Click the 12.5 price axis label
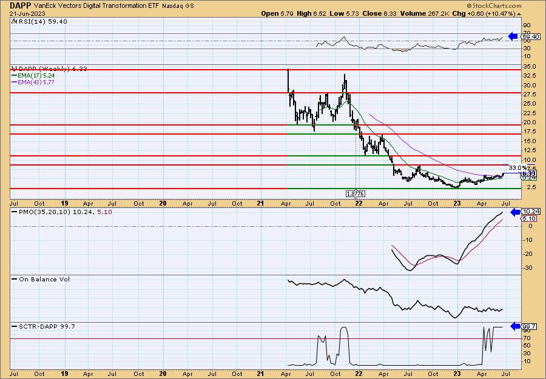546x379 pixels. click(x=528, y=150)
